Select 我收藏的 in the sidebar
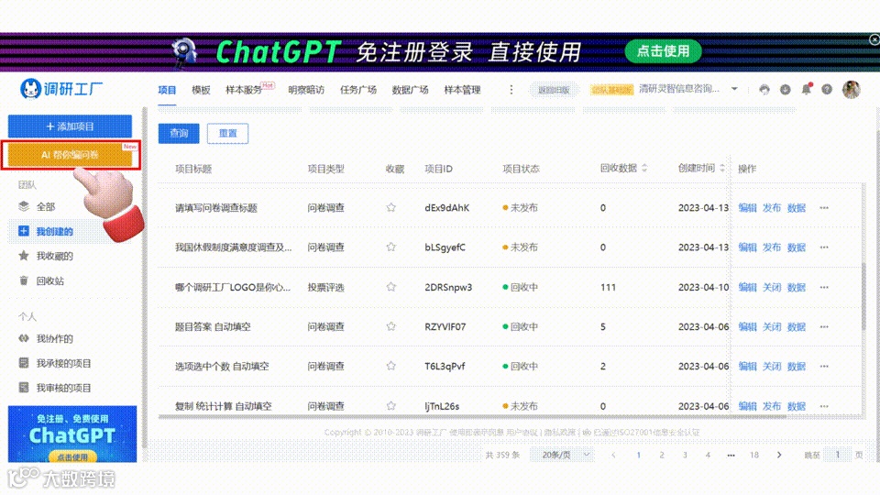This screenshot has width=880, height=495. point(54,256)
